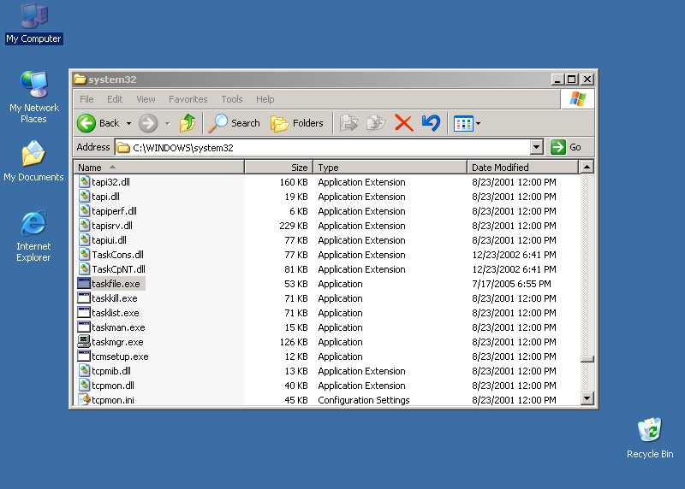Click the Views toolbar icon
This screenshot has height=489, width=685.
pyautogui.click(x=463, y=123)
